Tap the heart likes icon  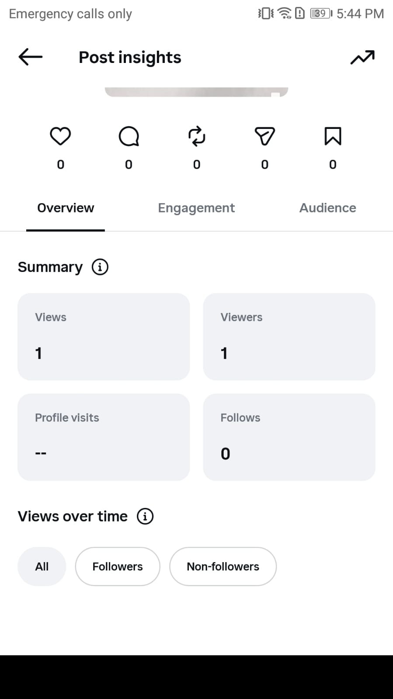click(x=60, y=136)
